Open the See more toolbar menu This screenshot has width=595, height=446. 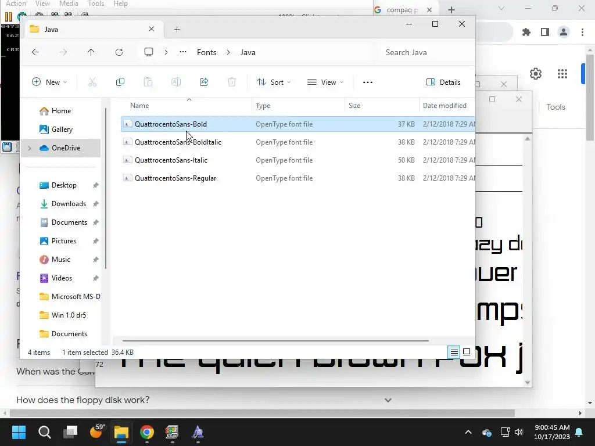(368, 82)
